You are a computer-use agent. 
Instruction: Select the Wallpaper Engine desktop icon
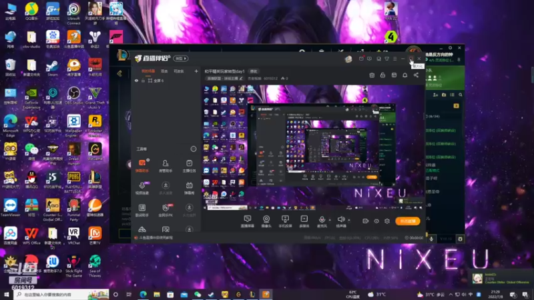[x=73, y=126]
